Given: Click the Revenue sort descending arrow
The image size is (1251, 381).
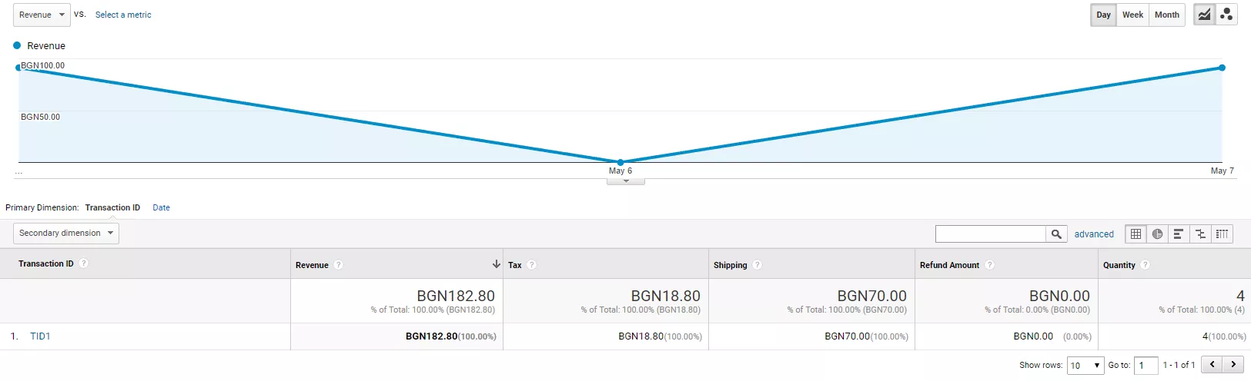Looking at the screenshot, I should (497, 264).
